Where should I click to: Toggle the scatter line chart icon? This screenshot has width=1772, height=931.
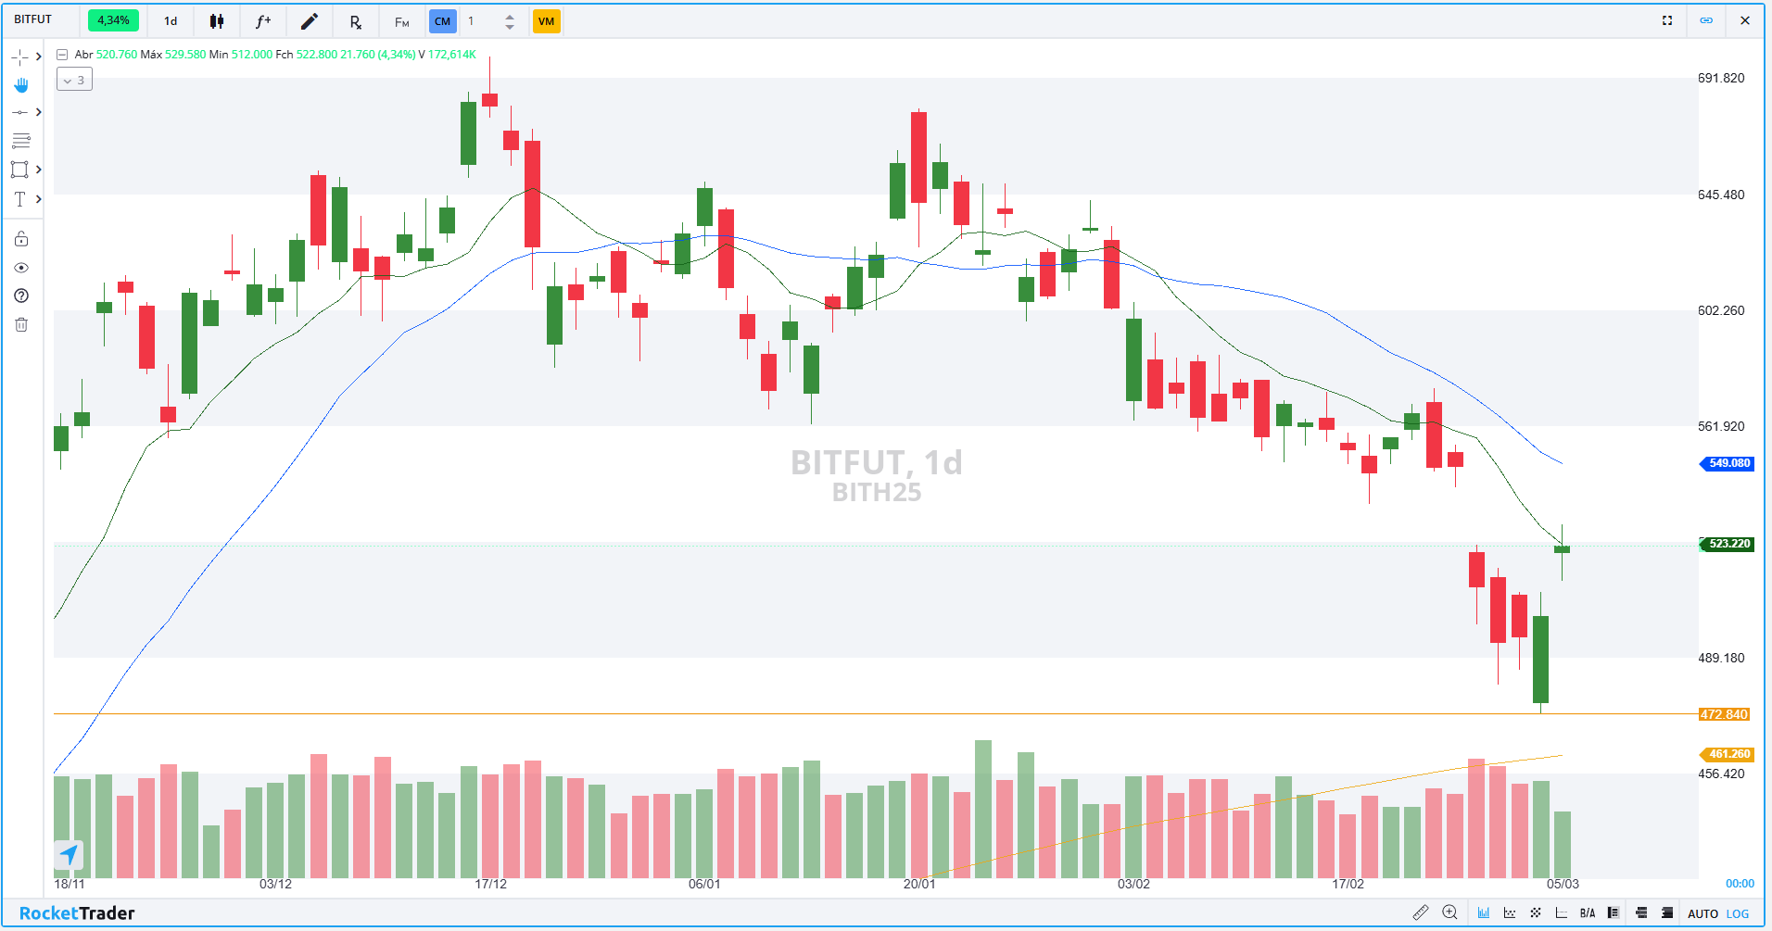1510,913
